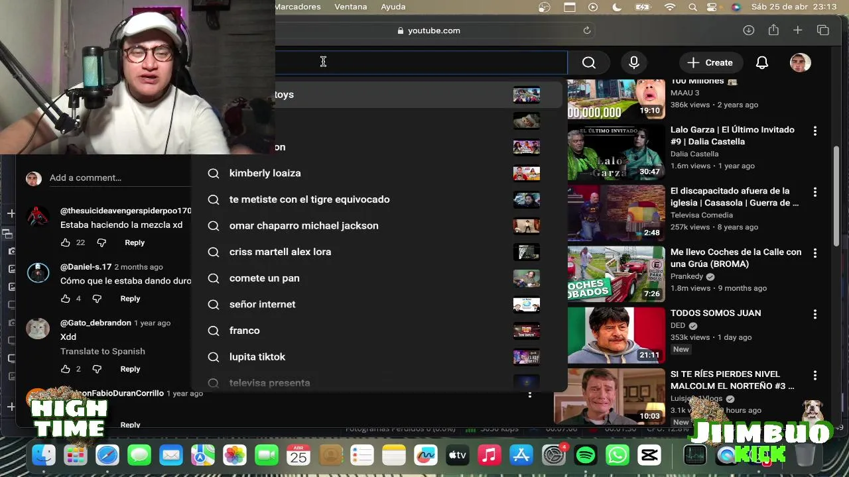849x477 pixels.
Task: Open the Marcadores menu in menu bar
Action: pos(298,7)
